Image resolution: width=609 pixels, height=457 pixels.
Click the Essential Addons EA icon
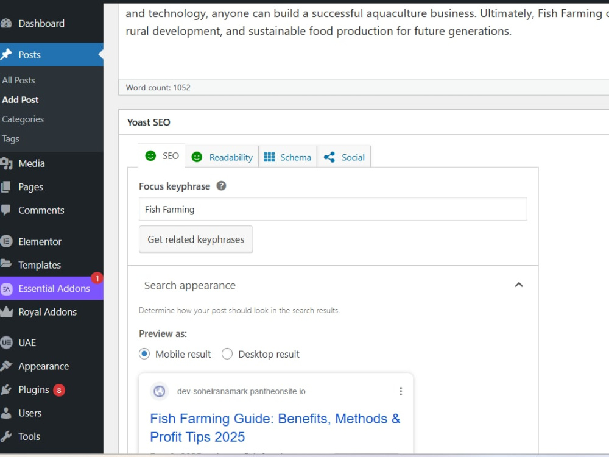point(6,289)
